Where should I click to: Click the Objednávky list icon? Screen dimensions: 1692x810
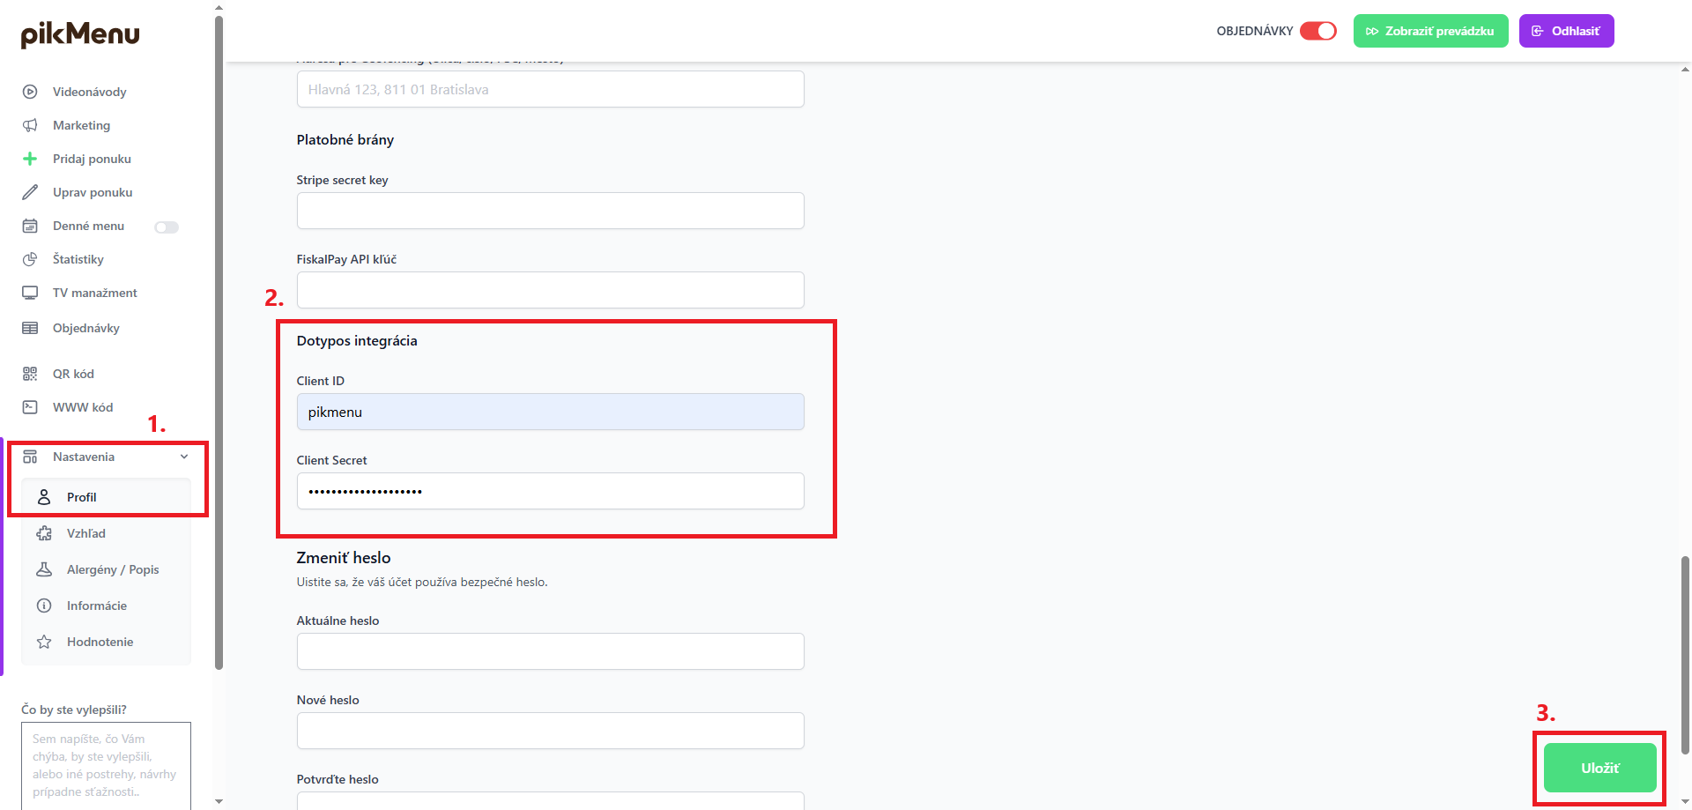[x=30, y=328]
